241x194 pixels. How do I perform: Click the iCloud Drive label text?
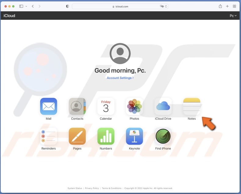[163, 119]
